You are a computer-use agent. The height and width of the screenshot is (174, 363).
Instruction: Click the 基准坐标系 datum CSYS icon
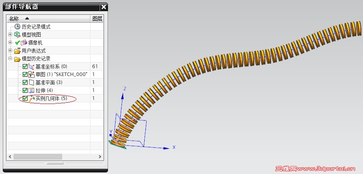tap(31, 66)
